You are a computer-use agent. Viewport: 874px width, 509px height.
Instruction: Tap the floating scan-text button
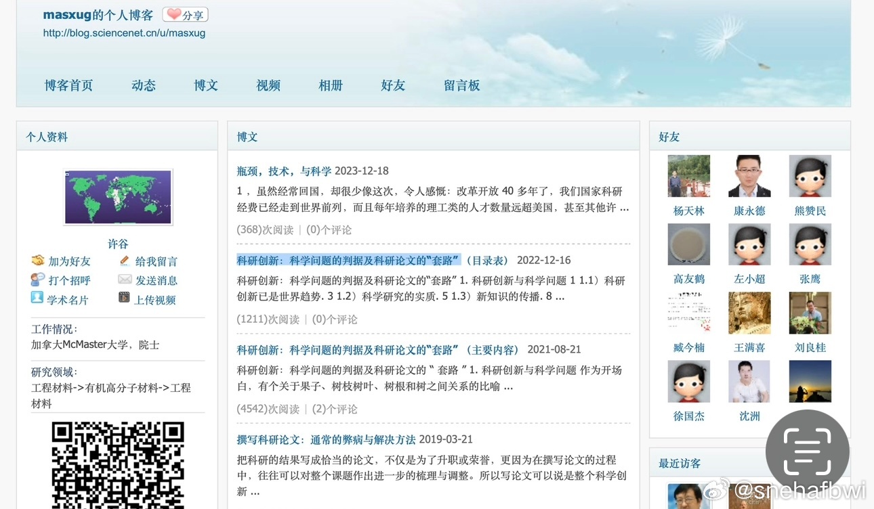pos(807,451)
